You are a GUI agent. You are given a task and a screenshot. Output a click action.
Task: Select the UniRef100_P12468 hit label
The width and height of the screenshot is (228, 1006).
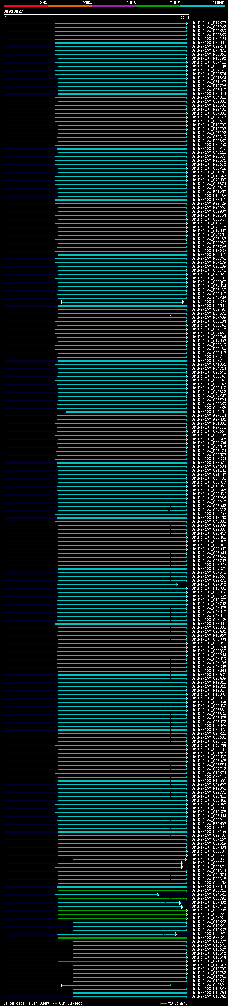point(209,196)
